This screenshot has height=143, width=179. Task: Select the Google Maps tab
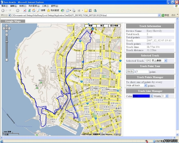point(13,21)
